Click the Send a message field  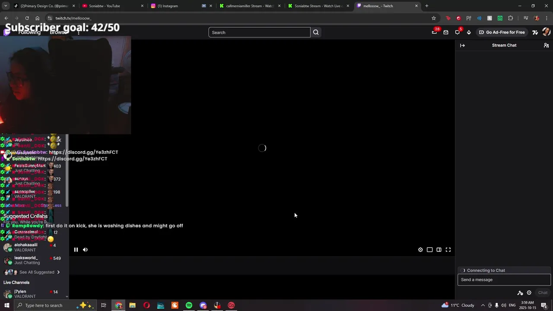(504, 279)
